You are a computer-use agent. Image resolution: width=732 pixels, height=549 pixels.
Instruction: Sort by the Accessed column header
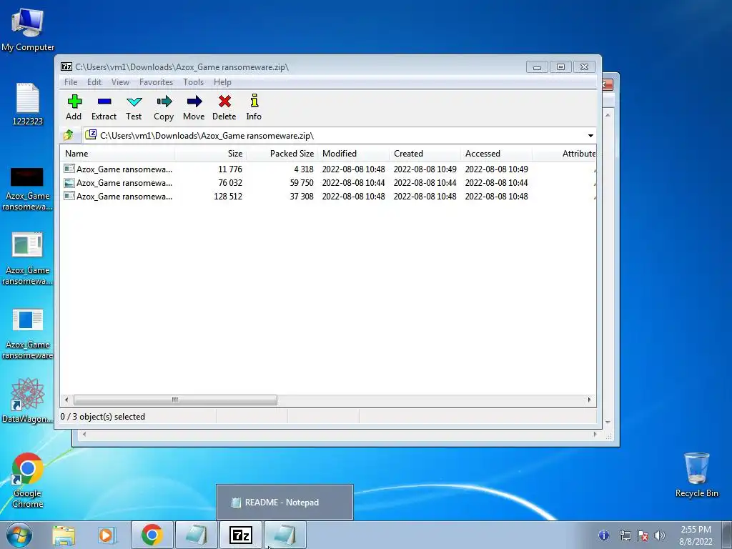point(496,154)
